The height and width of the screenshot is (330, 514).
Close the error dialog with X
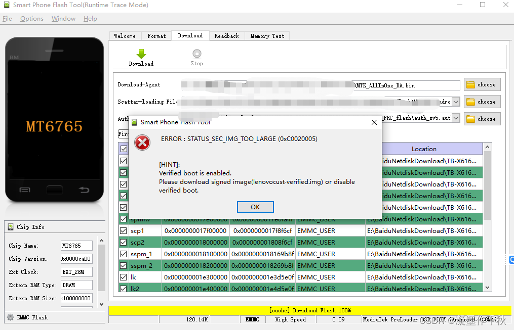tap(374, 122)
